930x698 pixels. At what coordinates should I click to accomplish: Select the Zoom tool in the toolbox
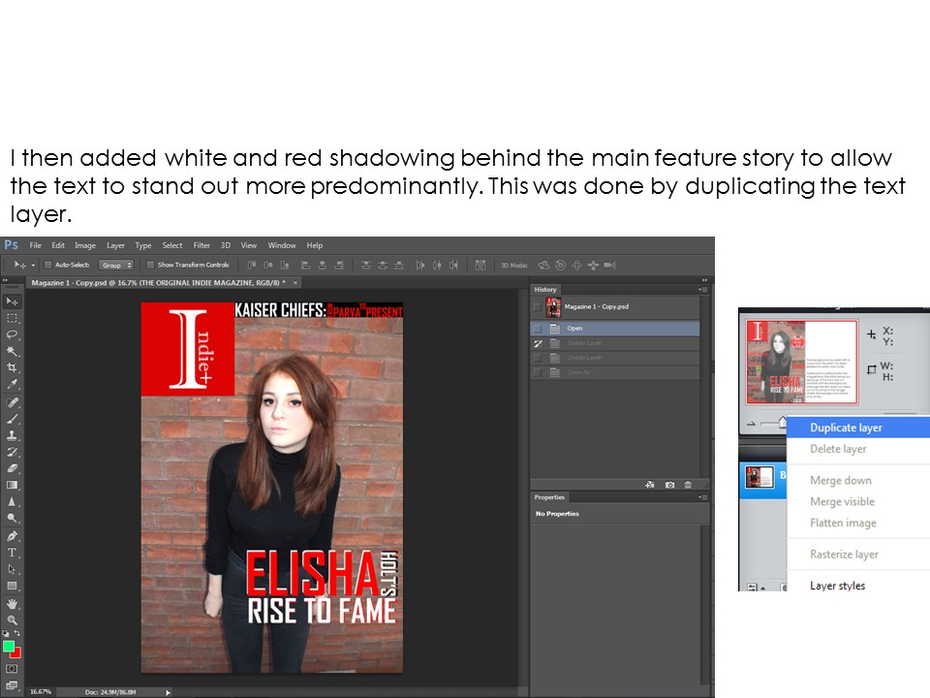[12, 620]
